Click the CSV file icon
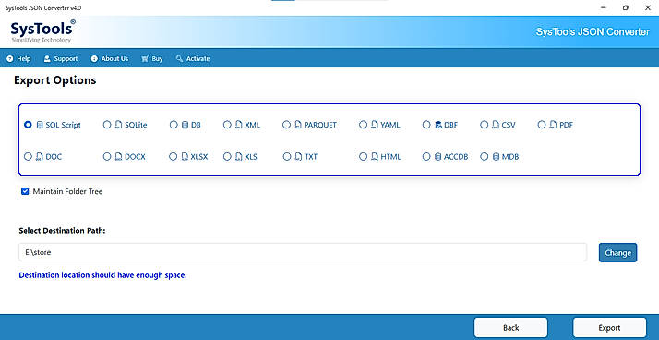 click(496, 125)
